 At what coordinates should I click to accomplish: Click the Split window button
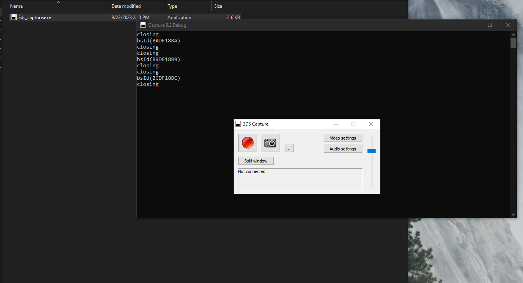pos(256,161)
